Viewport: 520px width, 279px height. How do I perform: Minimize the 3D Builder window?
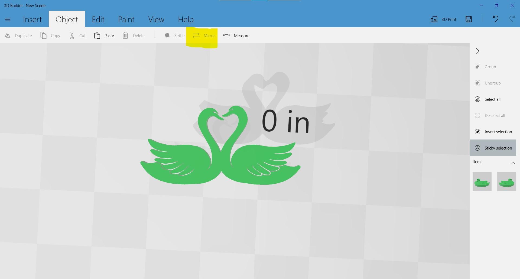pos(481,5)
